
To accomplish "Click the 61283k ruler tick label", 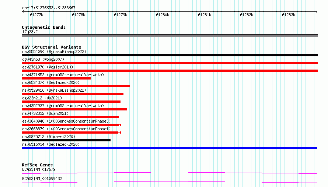I will coord(289,15).
